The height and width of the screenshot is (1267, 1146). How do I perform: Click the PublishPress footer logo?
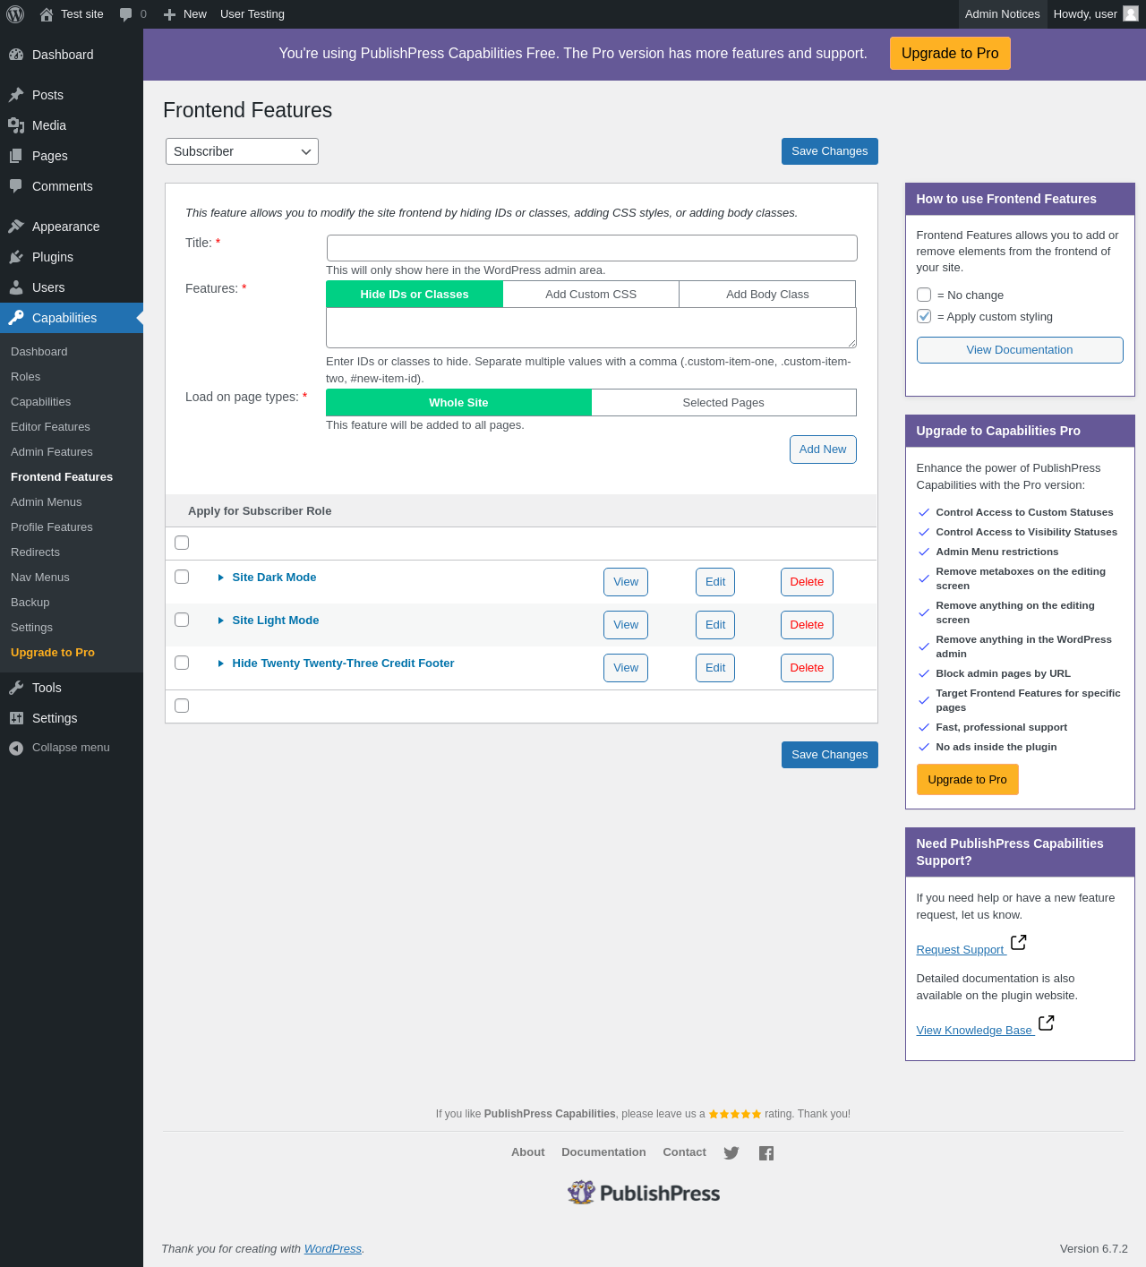[644, 1193]
